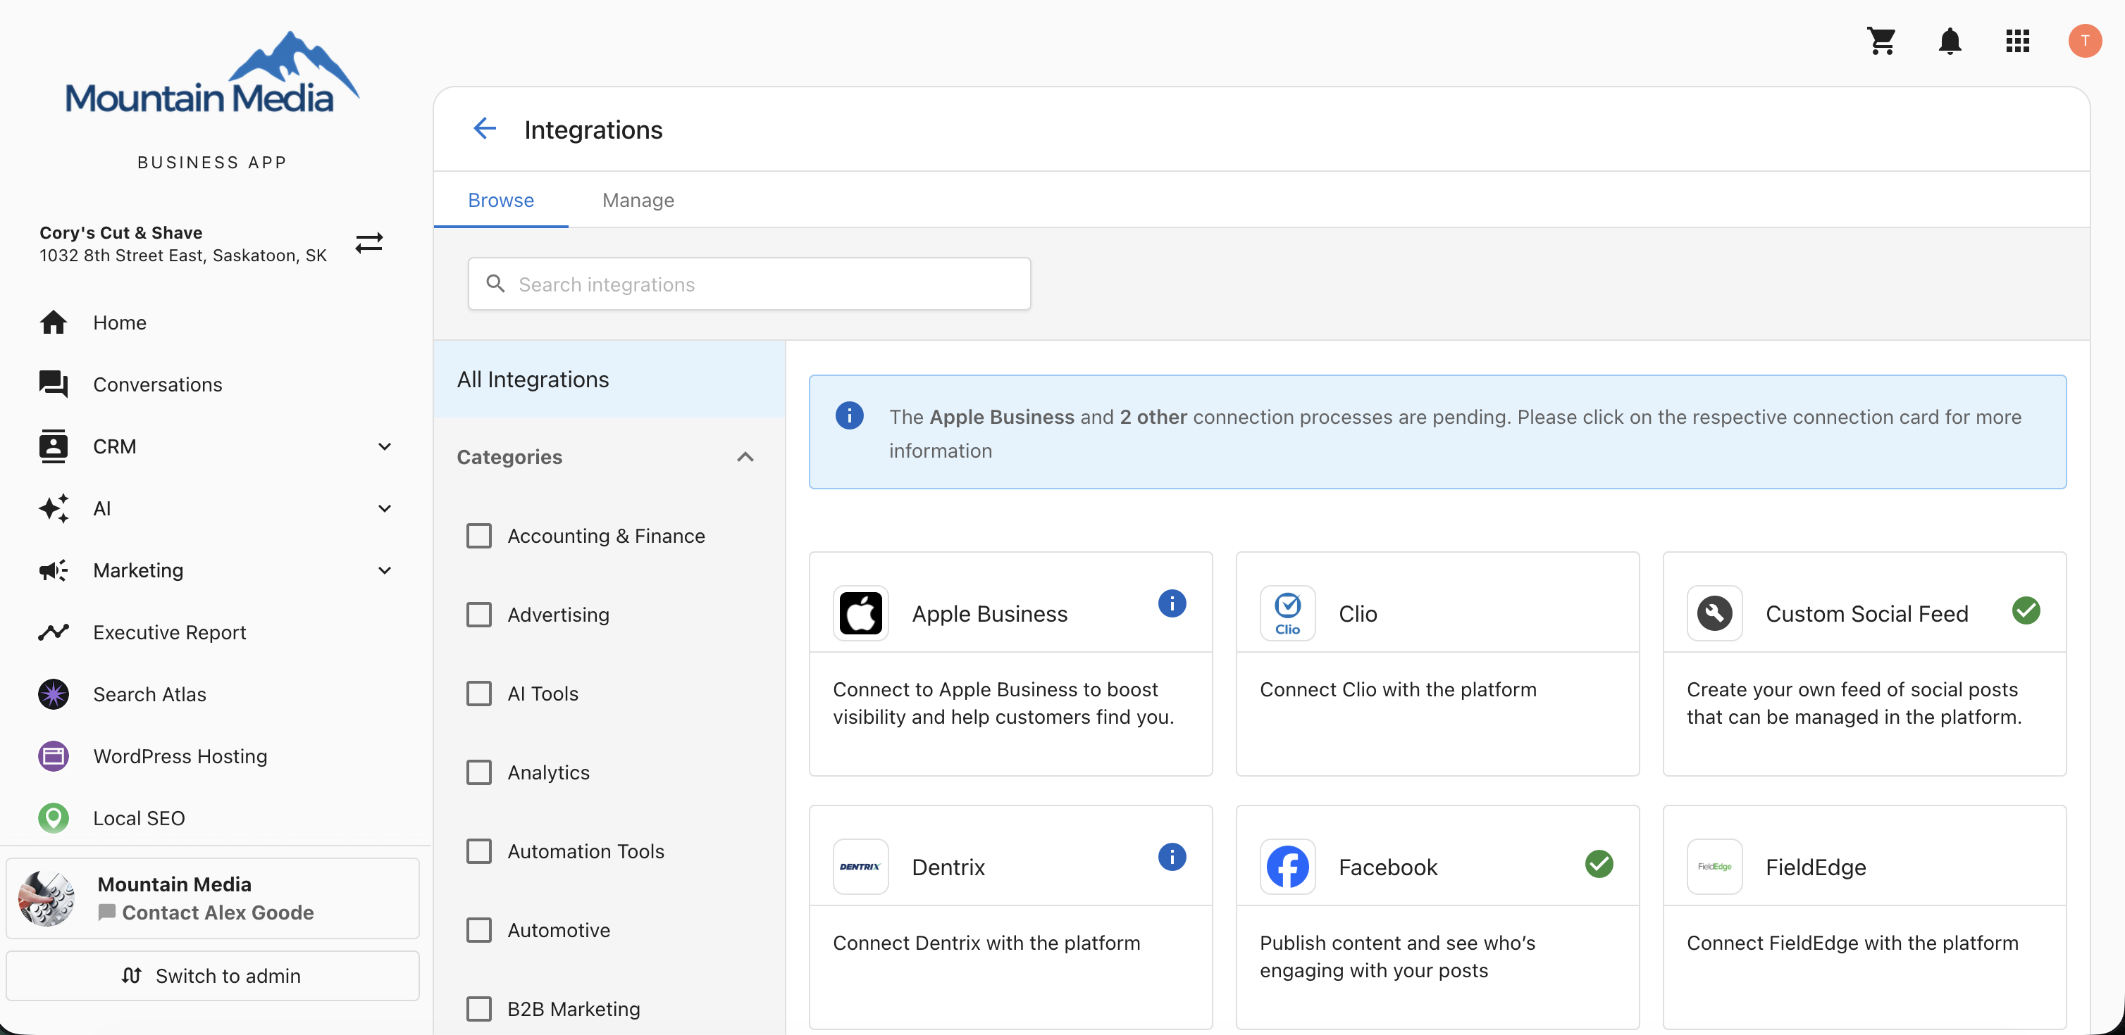Click the Apple Business info badge
The image size is (2125, 1035).
[1172, 603]
